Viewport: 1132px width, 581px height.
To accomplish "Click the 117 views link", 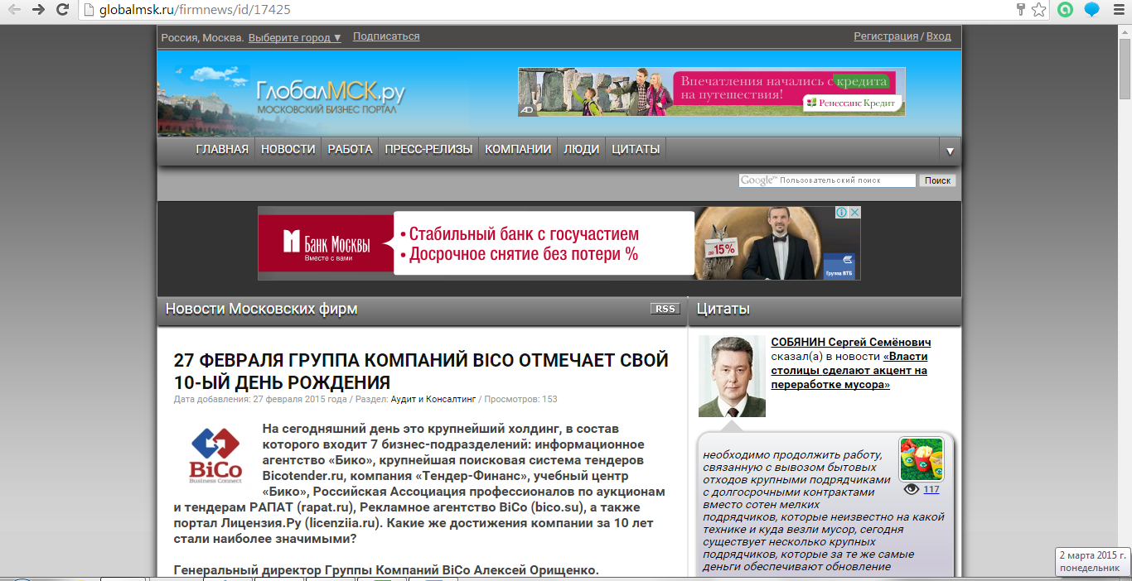I will tap(931, 490).
